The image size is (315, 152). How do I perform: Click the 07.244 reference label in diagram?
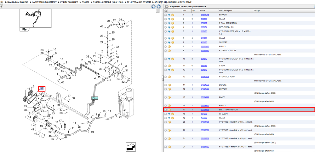tap(94, 98)
